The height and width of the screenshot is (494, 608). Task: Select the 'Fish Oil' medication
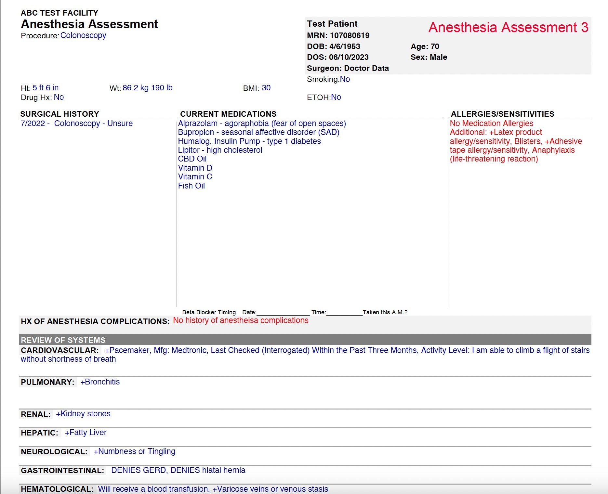click(192, 186)
